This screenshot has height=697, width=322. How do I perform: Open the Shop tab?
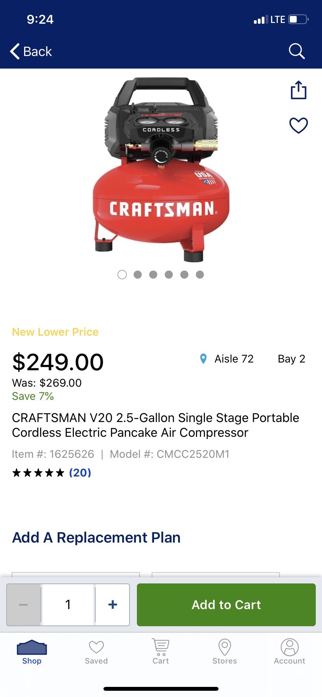tap(32, 652)
